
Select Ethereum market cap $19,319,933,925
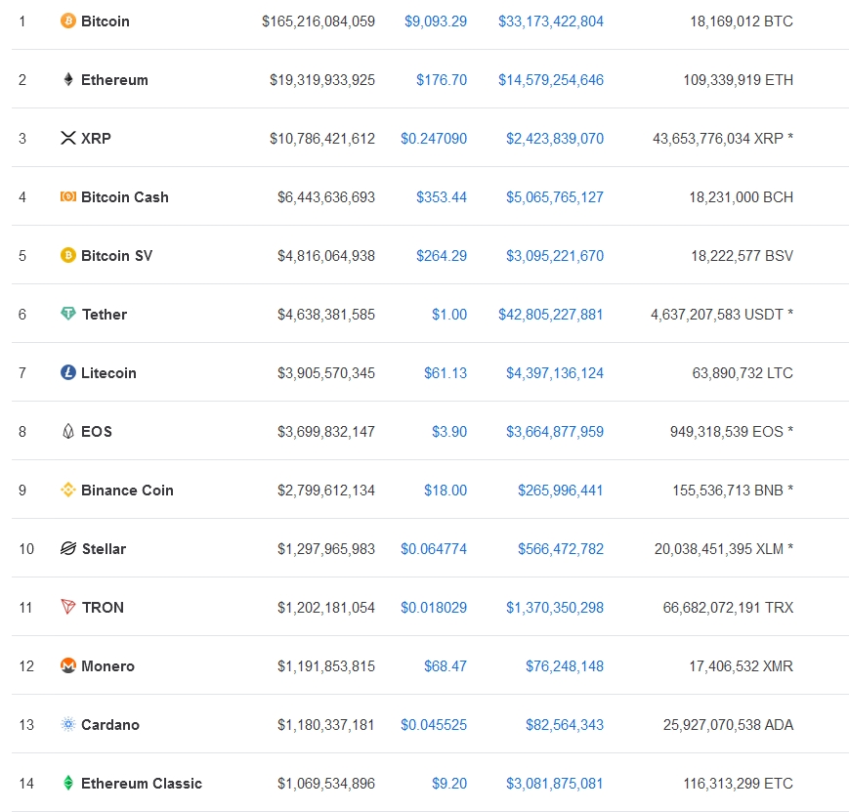(x=322, y=79)
